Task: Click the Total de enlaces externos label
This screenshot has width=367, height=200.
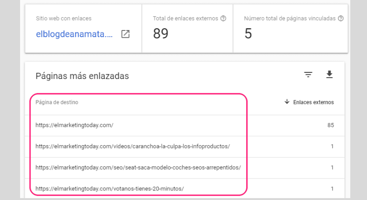Action: [185, 19]
